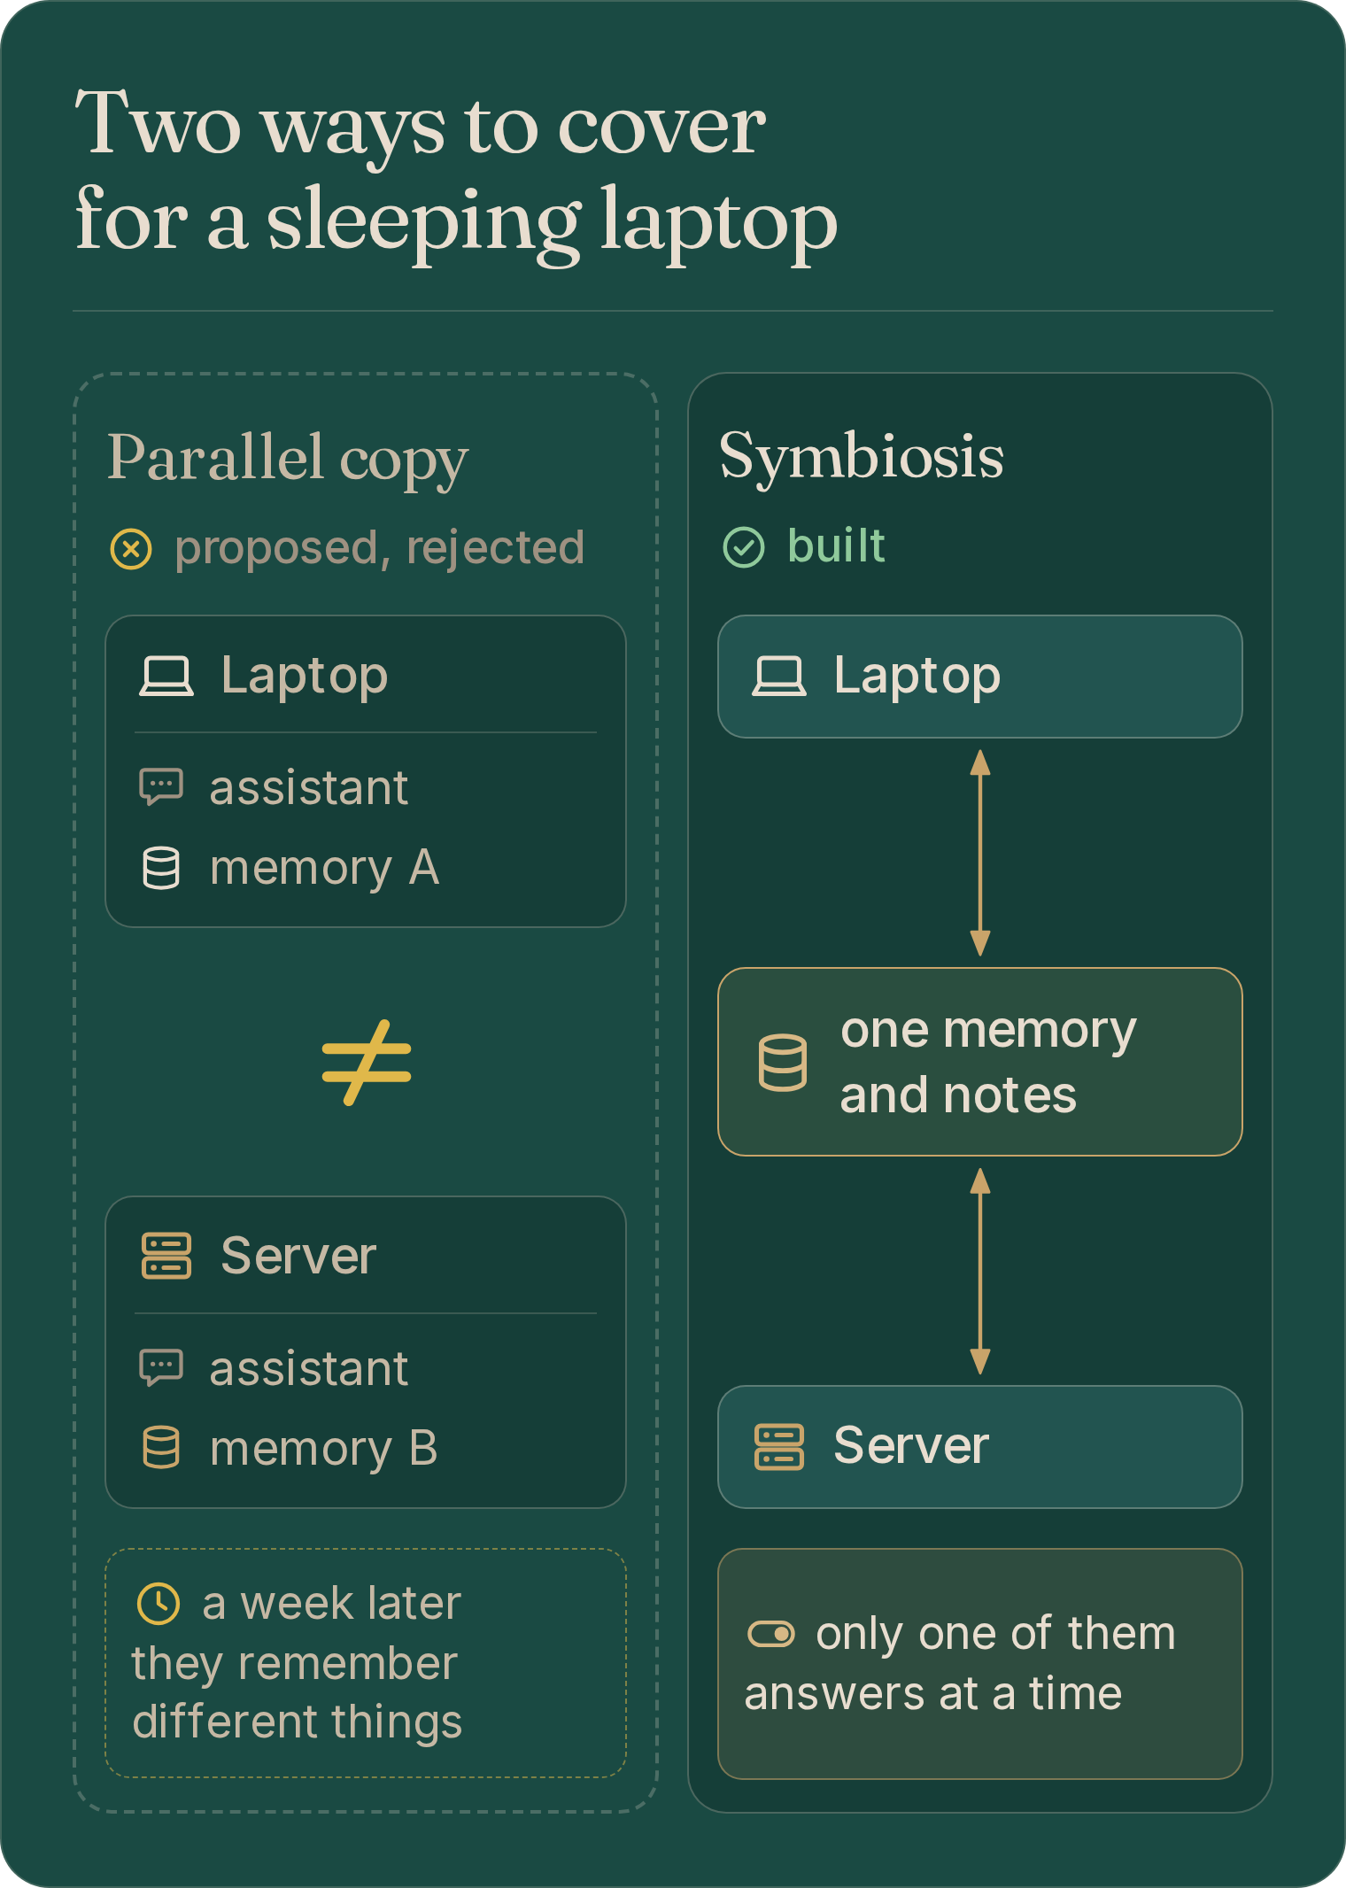Click the laptop icon in the Parallel copy column
1346x1888 pixels.
tap(166, 677)
